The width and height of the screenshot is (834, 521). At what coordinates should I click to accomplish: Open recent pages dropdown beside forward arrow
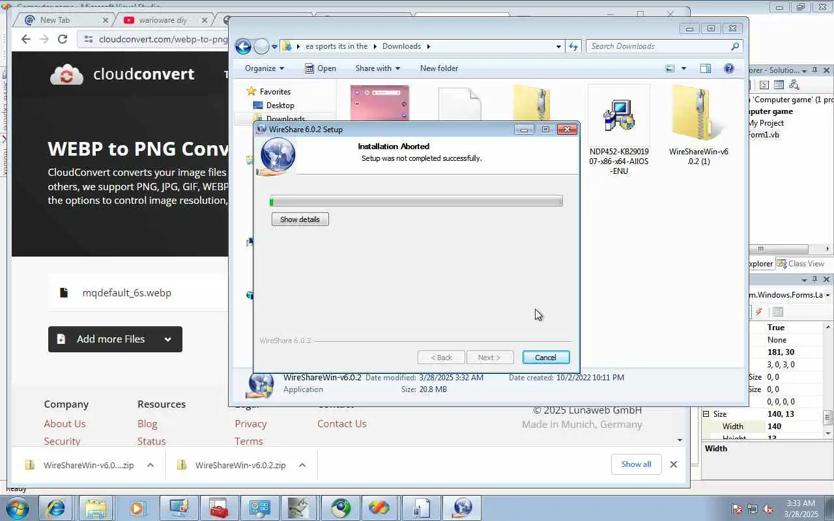coord(274,46)
